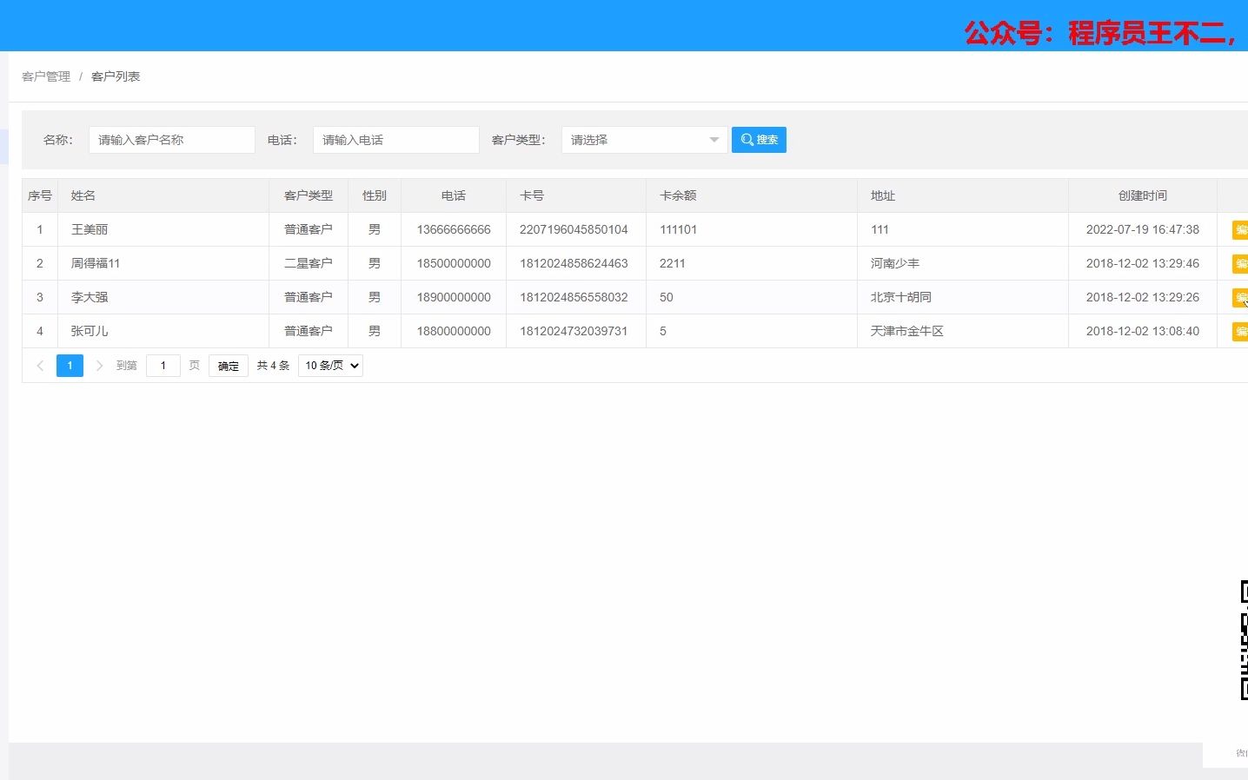The height and width of the screenshot is (780, 1248).
Task: Click the 共 4 条 total count text
Action: pyautogui.click(x=273, y=366)
